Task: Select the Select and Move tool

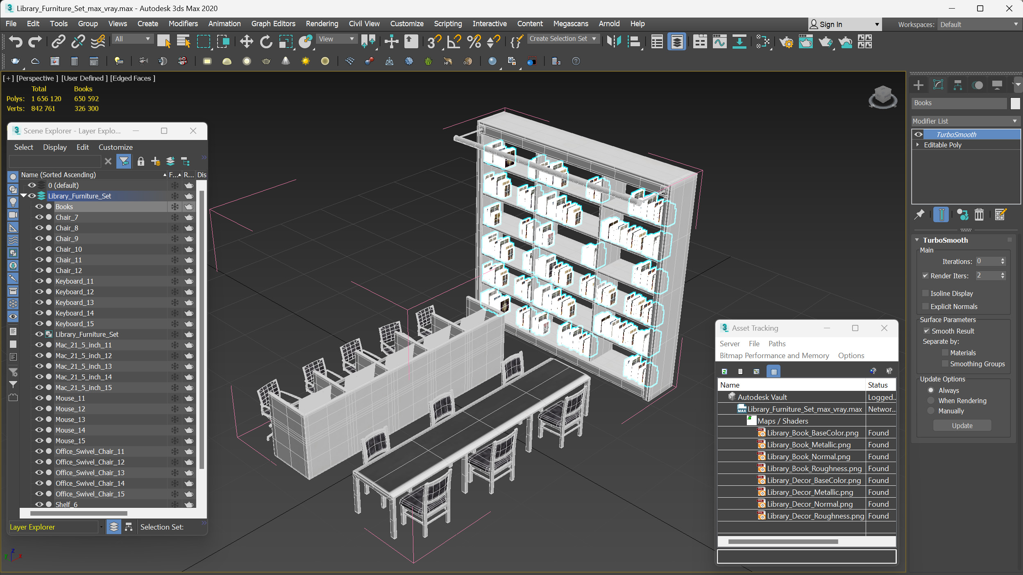Action: [x=246, y=41]
